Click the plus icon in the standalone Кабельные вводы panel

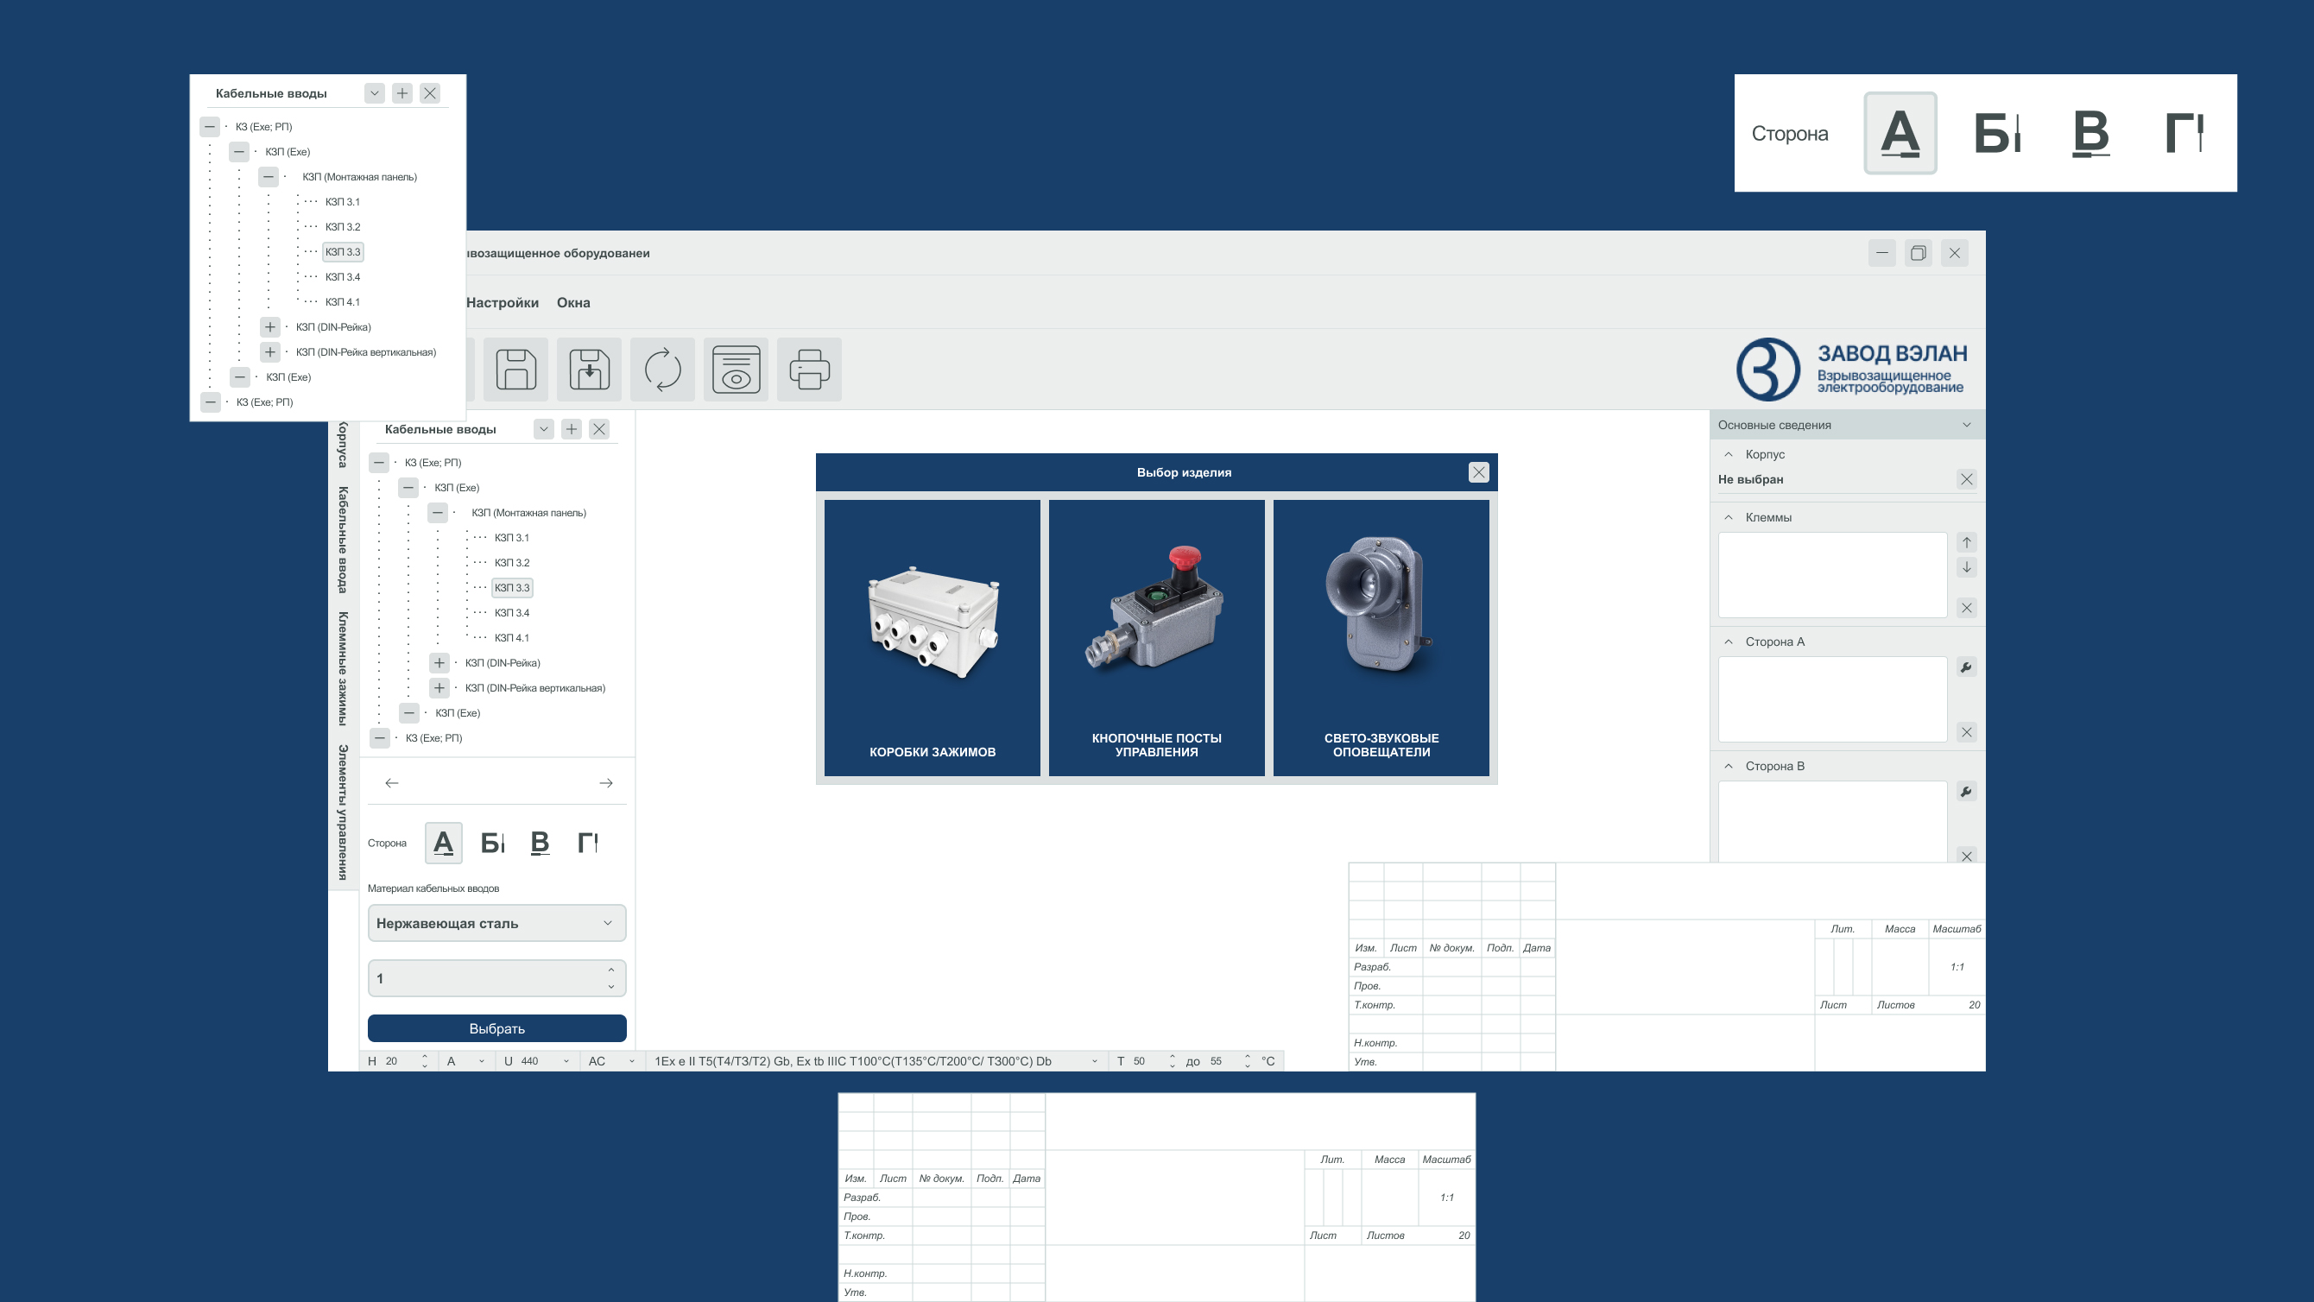point(402,93)
